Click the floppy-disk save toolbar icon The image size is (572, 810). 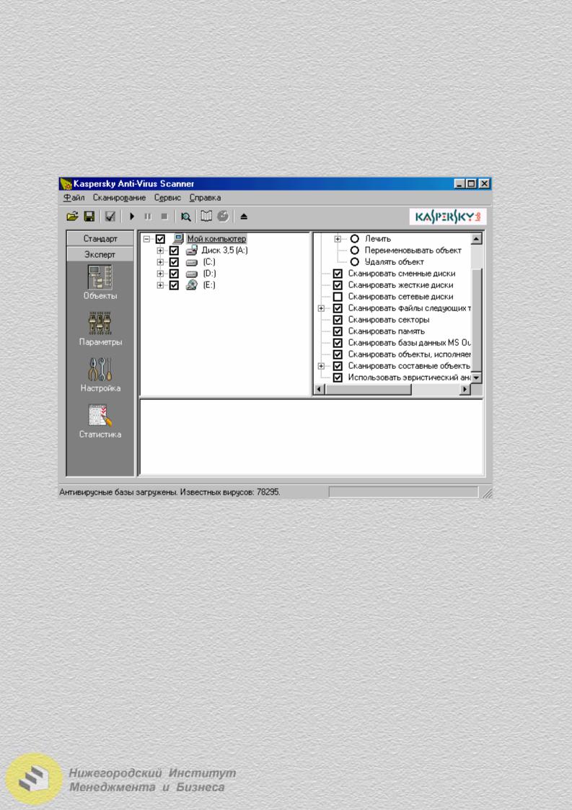[89, 217]
